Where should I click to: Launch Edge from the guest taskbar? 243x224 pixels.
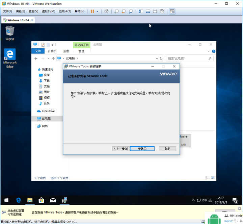point(19,200)
